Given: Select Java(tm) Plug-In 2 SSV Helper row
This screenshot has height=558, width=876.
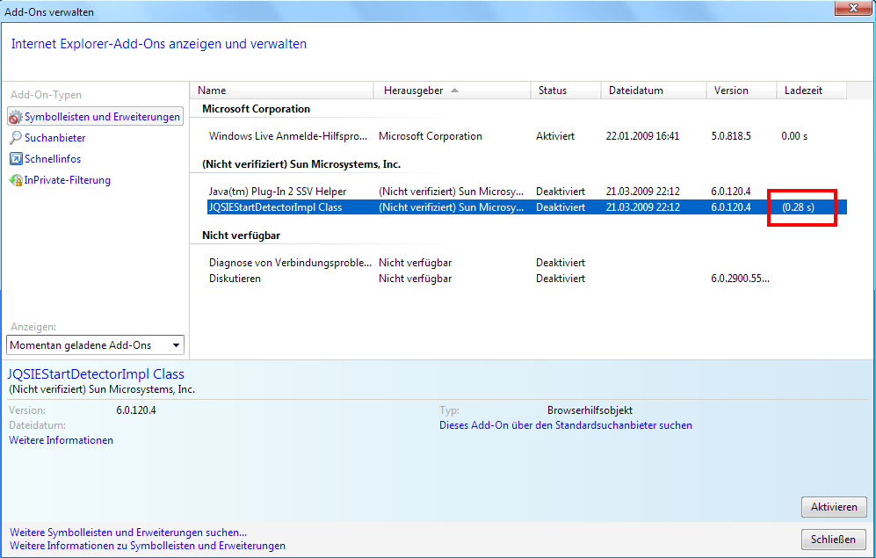Looking at the screenshot, I should click(527, 192).
